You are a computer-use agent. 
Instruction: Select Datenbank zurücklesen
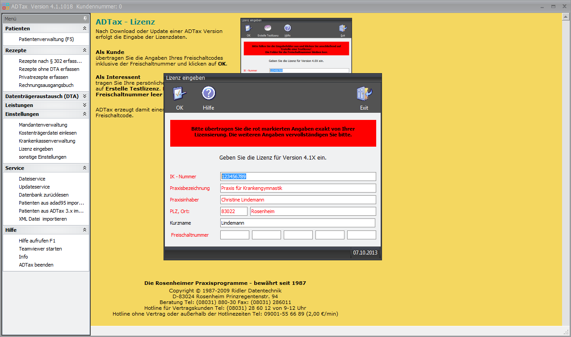44,195
